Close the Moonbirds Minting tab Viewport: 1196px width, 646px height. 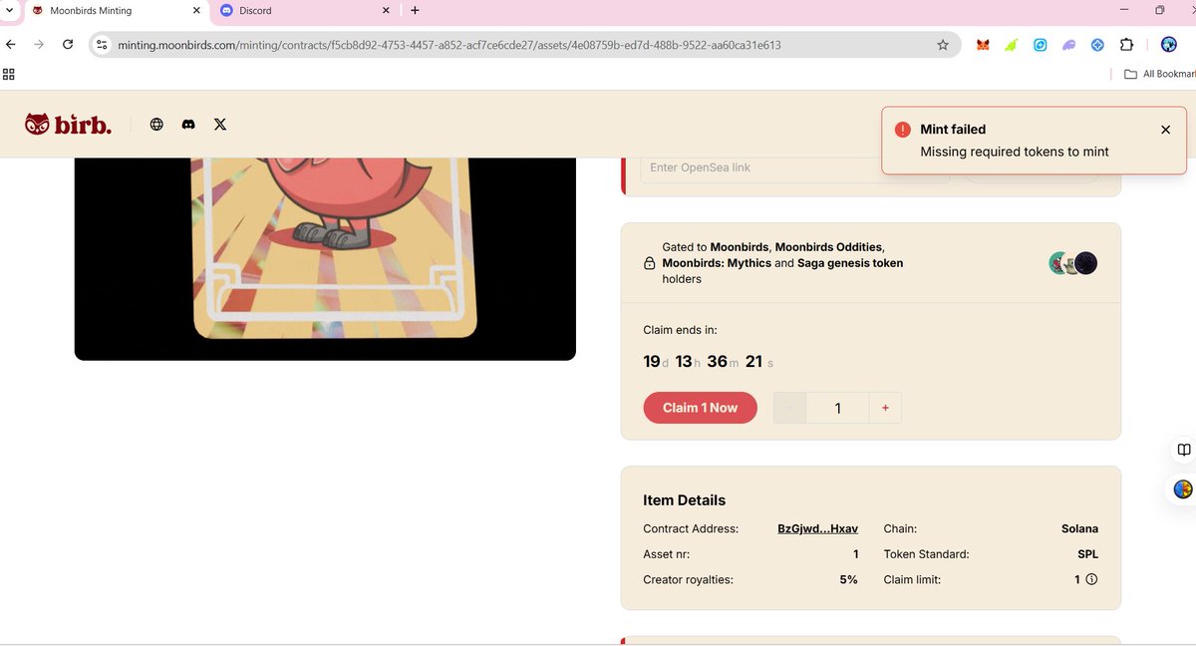click(x=196, y=11)
